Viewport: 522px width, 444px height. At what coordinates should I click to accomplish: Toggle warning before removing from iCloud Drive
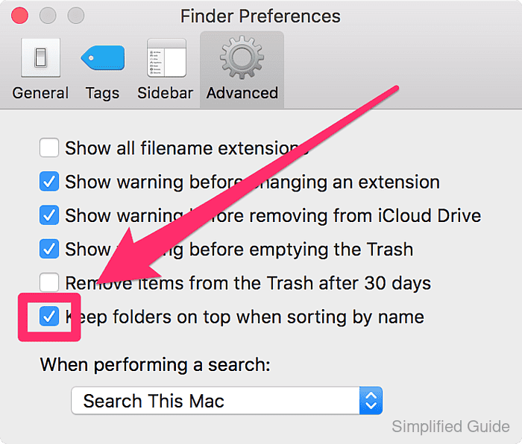(49, 215)
